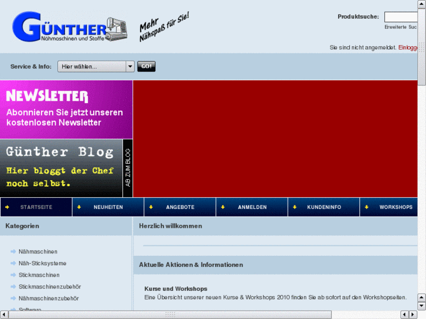Click the yellow arrow icon beside Kundeninfo
Image resolution: width=426 pixels, height=319 pixels.
[295, 207]
